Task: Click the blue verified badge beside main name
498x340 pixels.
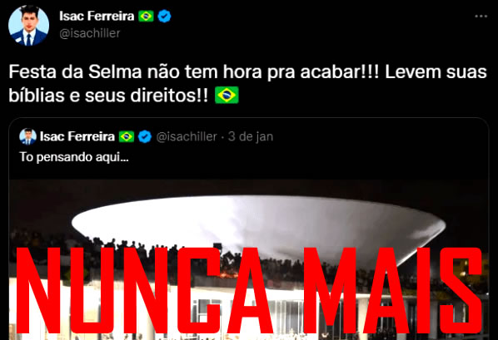Action: point(164,16)
